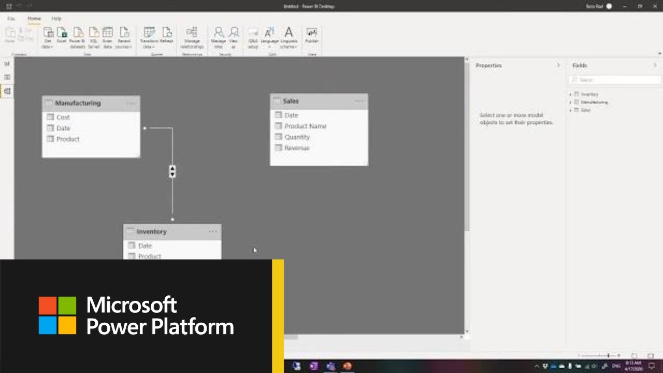Open the Get data menu
The image size is (663, 373).
(48, 38)
